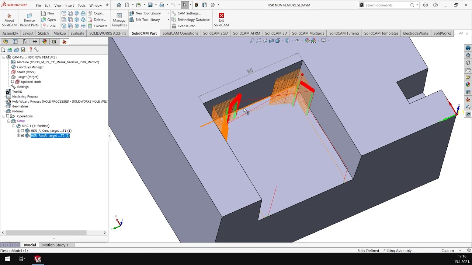
Task: Open the Options gear icon
Action: [212, 5]
